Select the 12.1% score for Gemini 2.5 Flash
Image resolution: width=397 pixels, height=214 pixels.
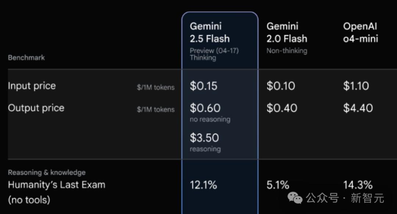(x=203, y=185)
